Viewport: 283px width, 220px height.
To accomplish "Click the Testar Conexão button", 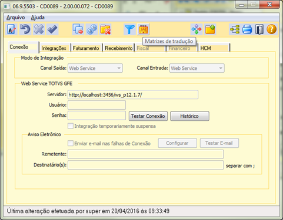I will pyautogui.click(x=148, y=116).
